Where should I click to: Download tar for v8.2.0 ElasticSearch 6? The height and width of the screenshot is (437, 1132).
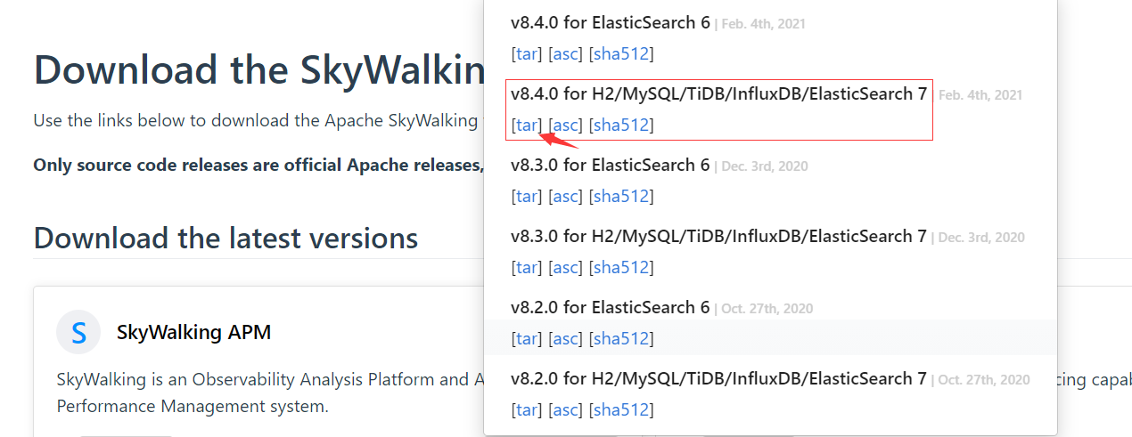click(527, 338)
